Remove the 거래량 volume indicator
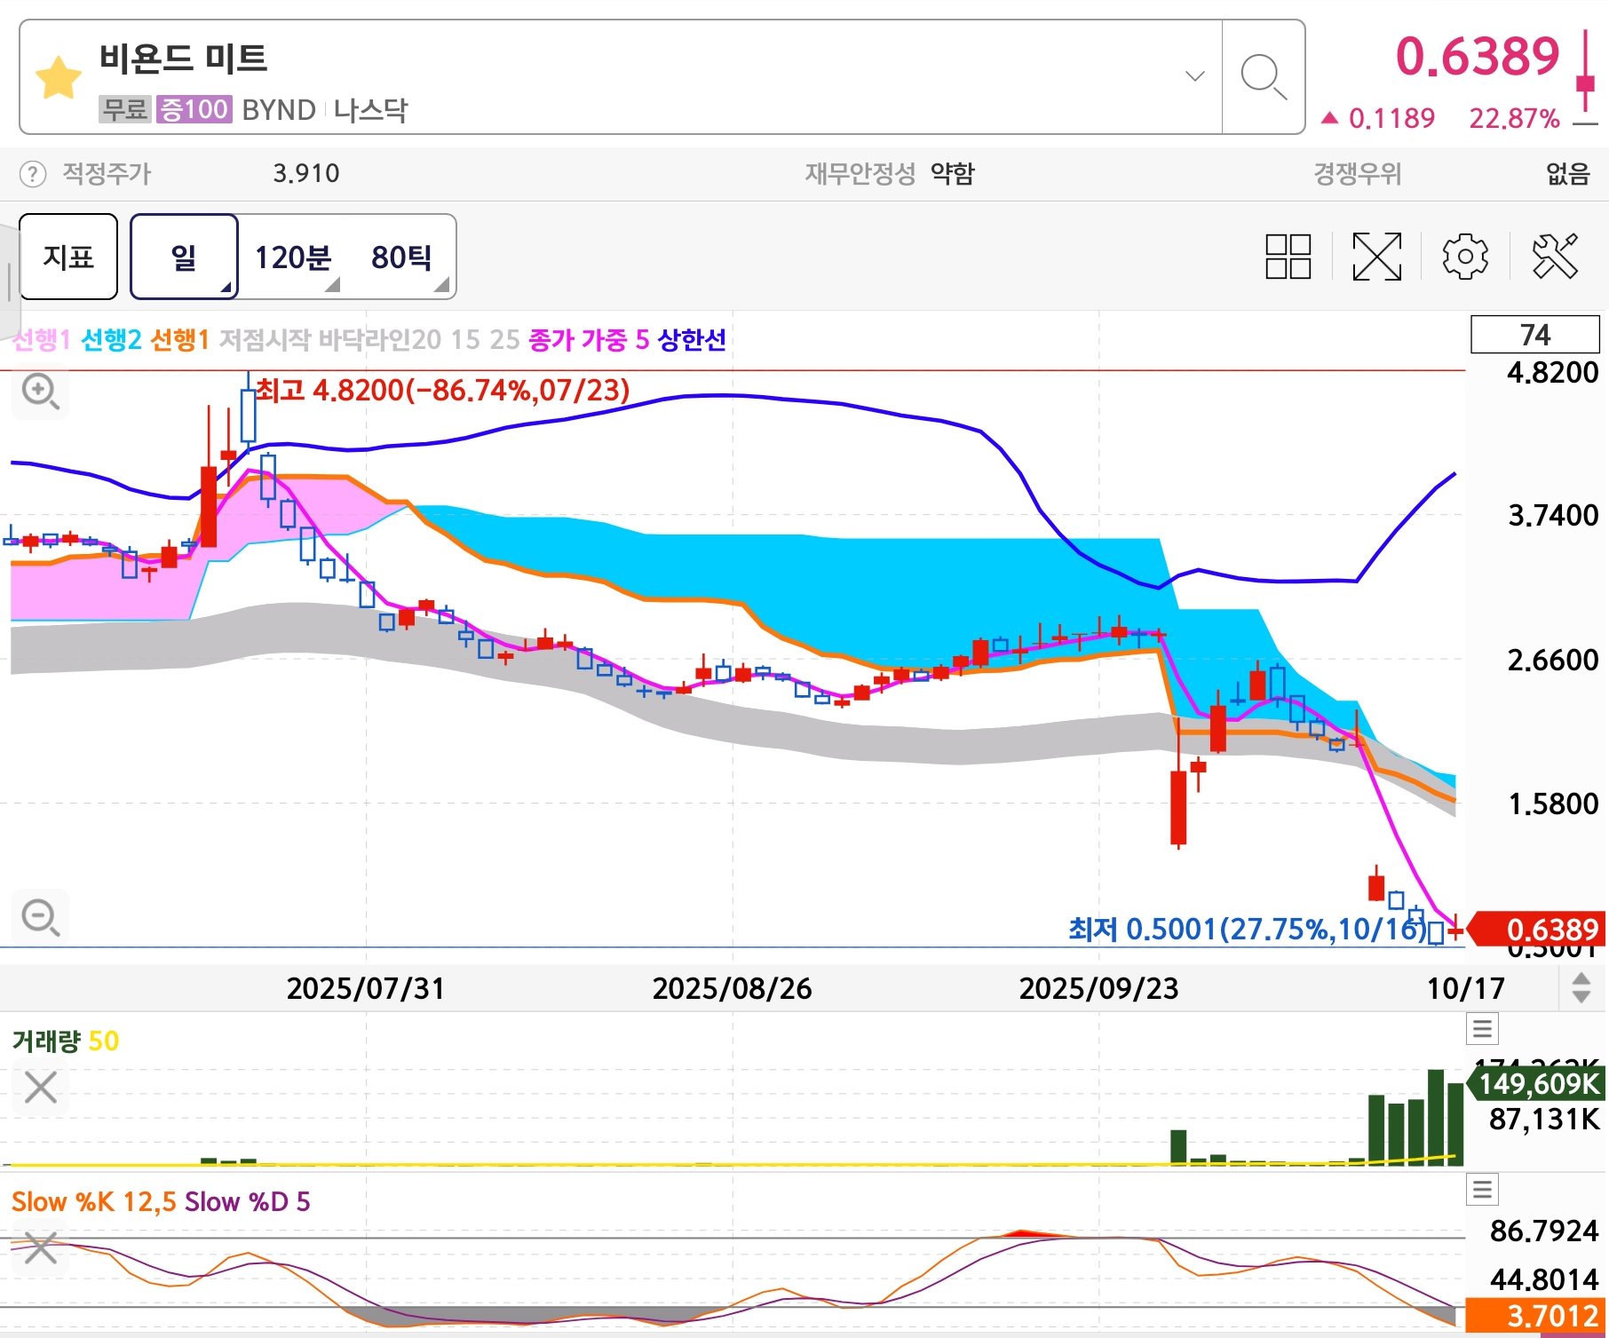This screenshot has width=1609, height=1338. coord(41,1087)
